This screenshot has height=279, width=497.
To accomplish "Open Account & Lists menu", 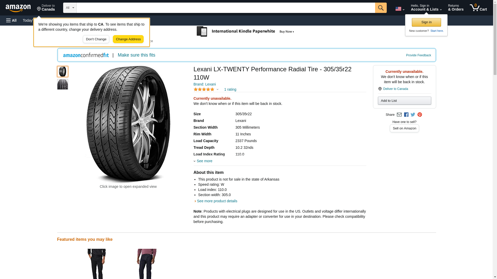I will 426,8.
